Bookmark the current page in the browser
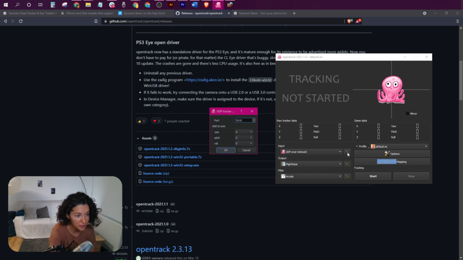Screen dimensions: 463x260 (x=96, y=21)
